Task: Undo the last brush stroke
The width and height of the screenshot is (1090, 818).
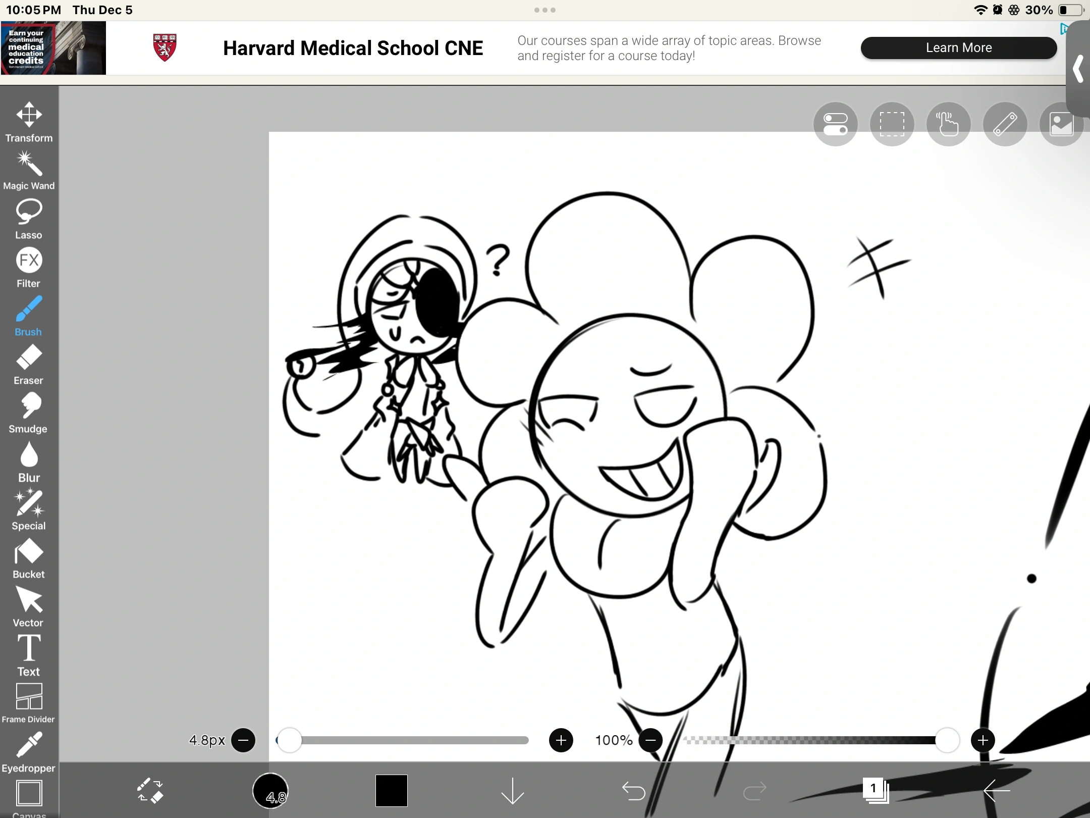Action: point(634,791)
